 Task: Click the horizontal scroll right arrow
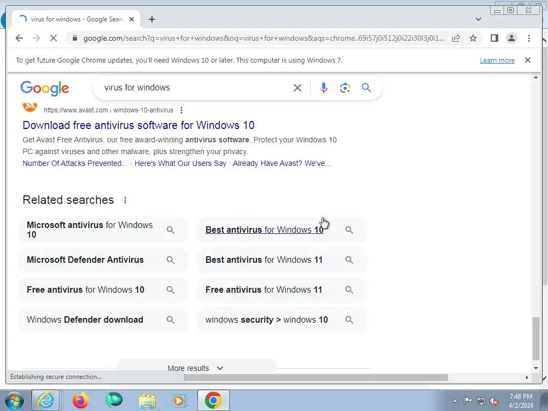tap(527, 377)
